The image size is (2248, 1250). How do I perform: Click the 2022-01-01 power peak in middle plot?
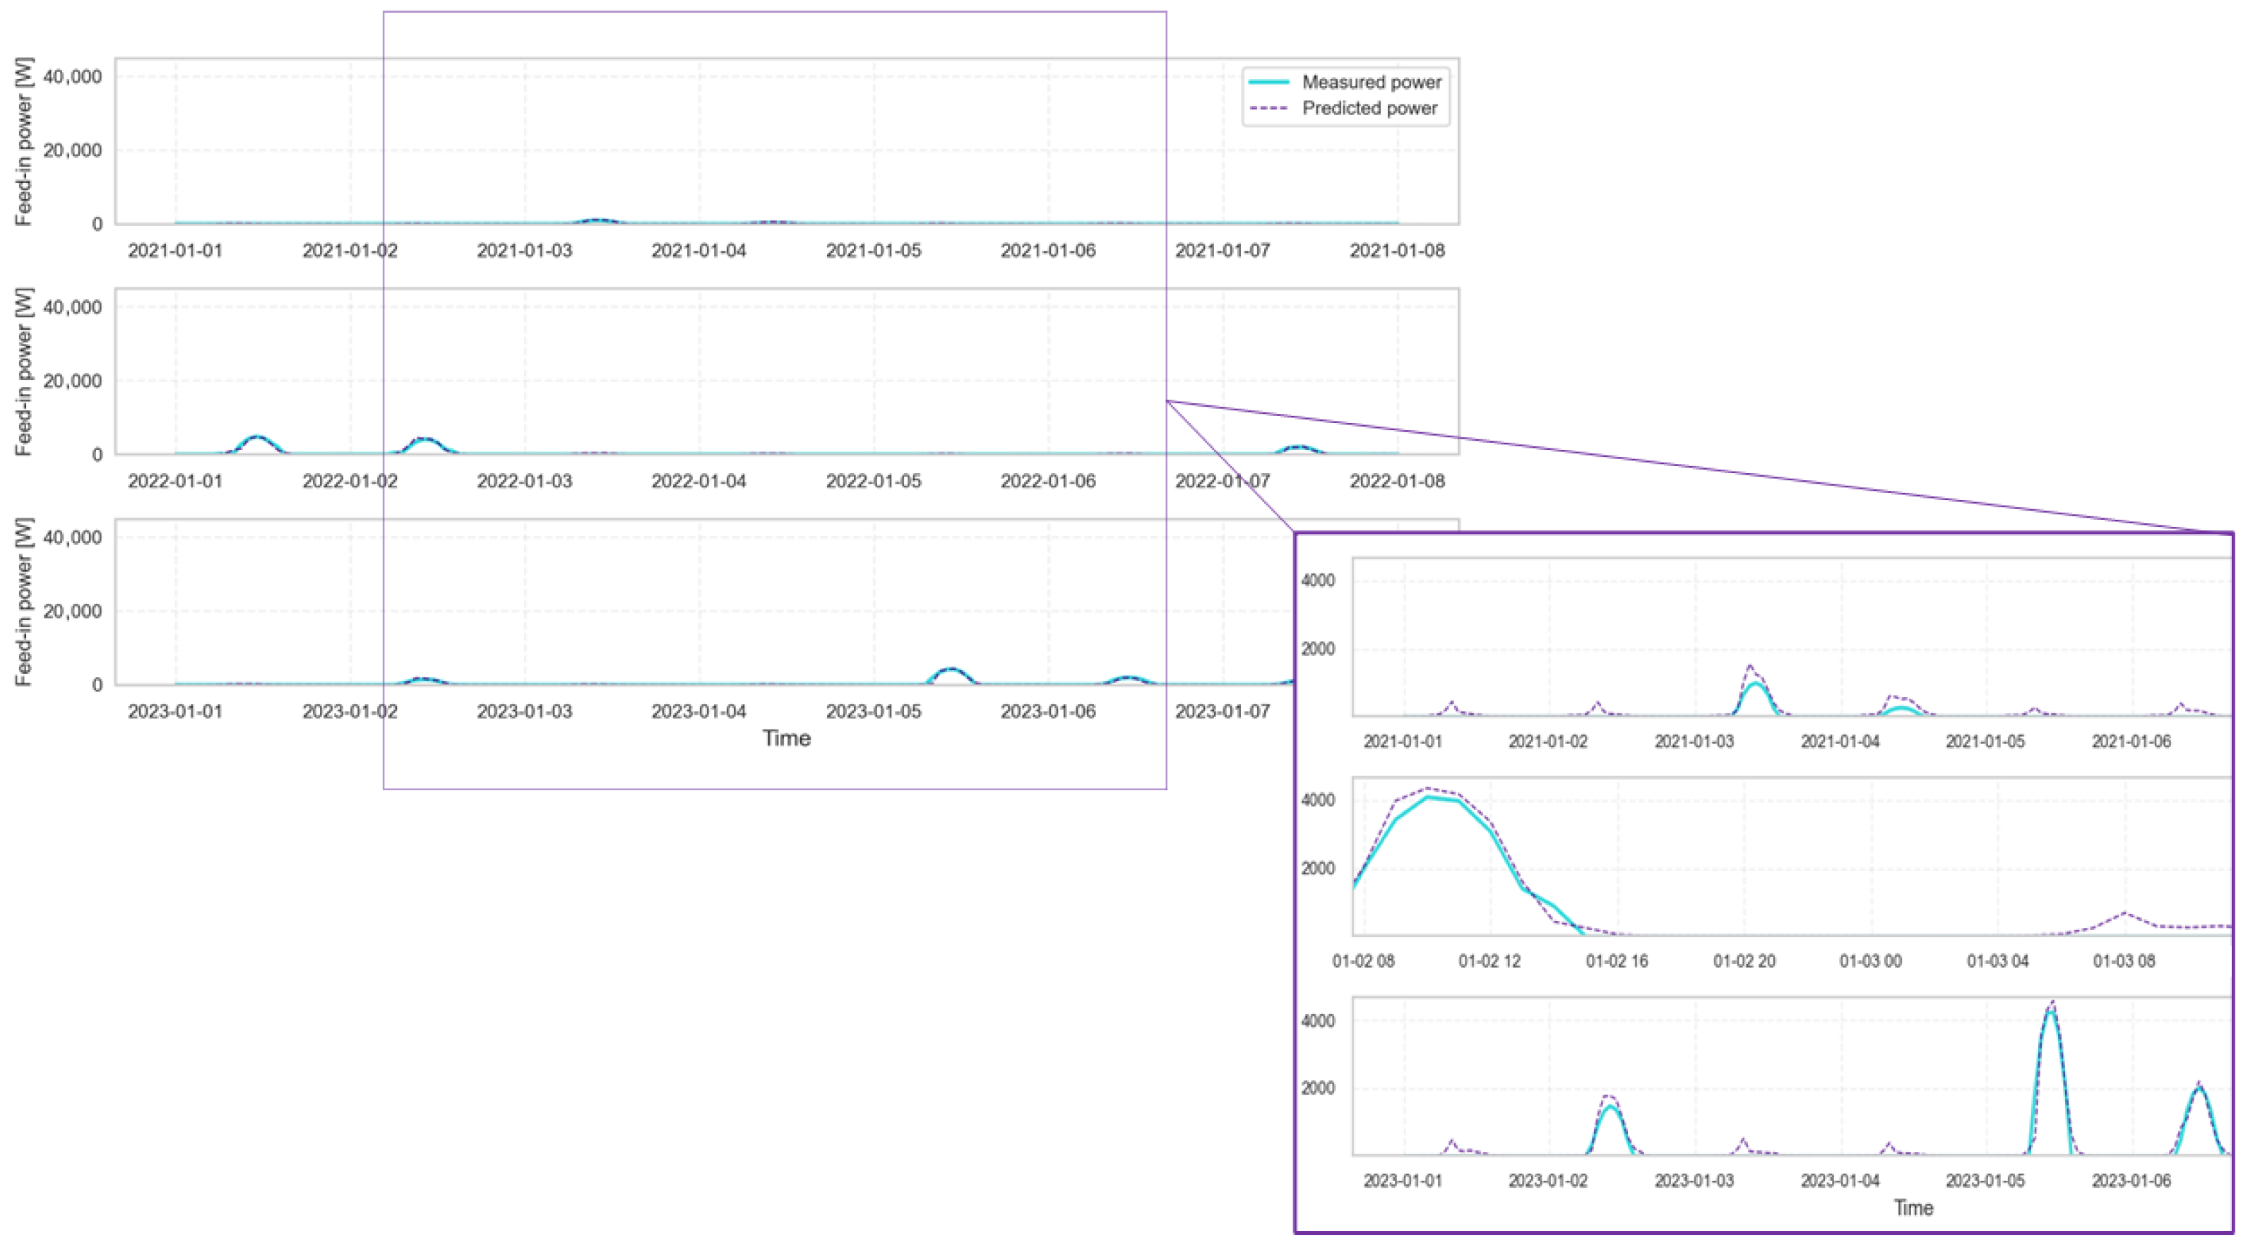coord(256,436)
